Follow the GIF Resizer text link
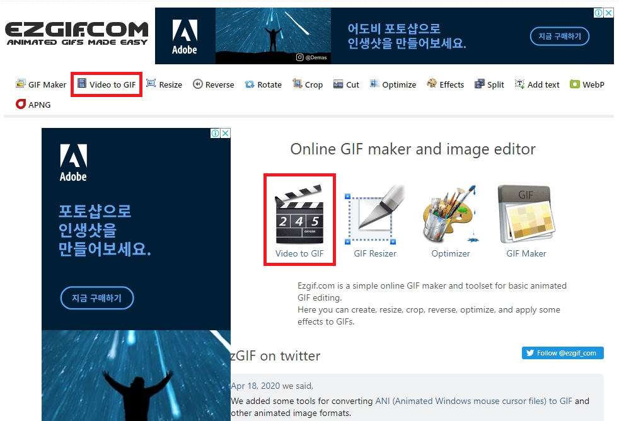 375,253
